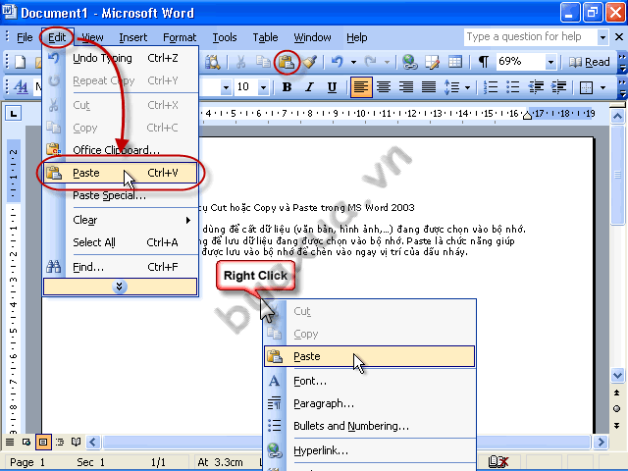Click the Select Browse Object circle button

(x=617, y=409)
